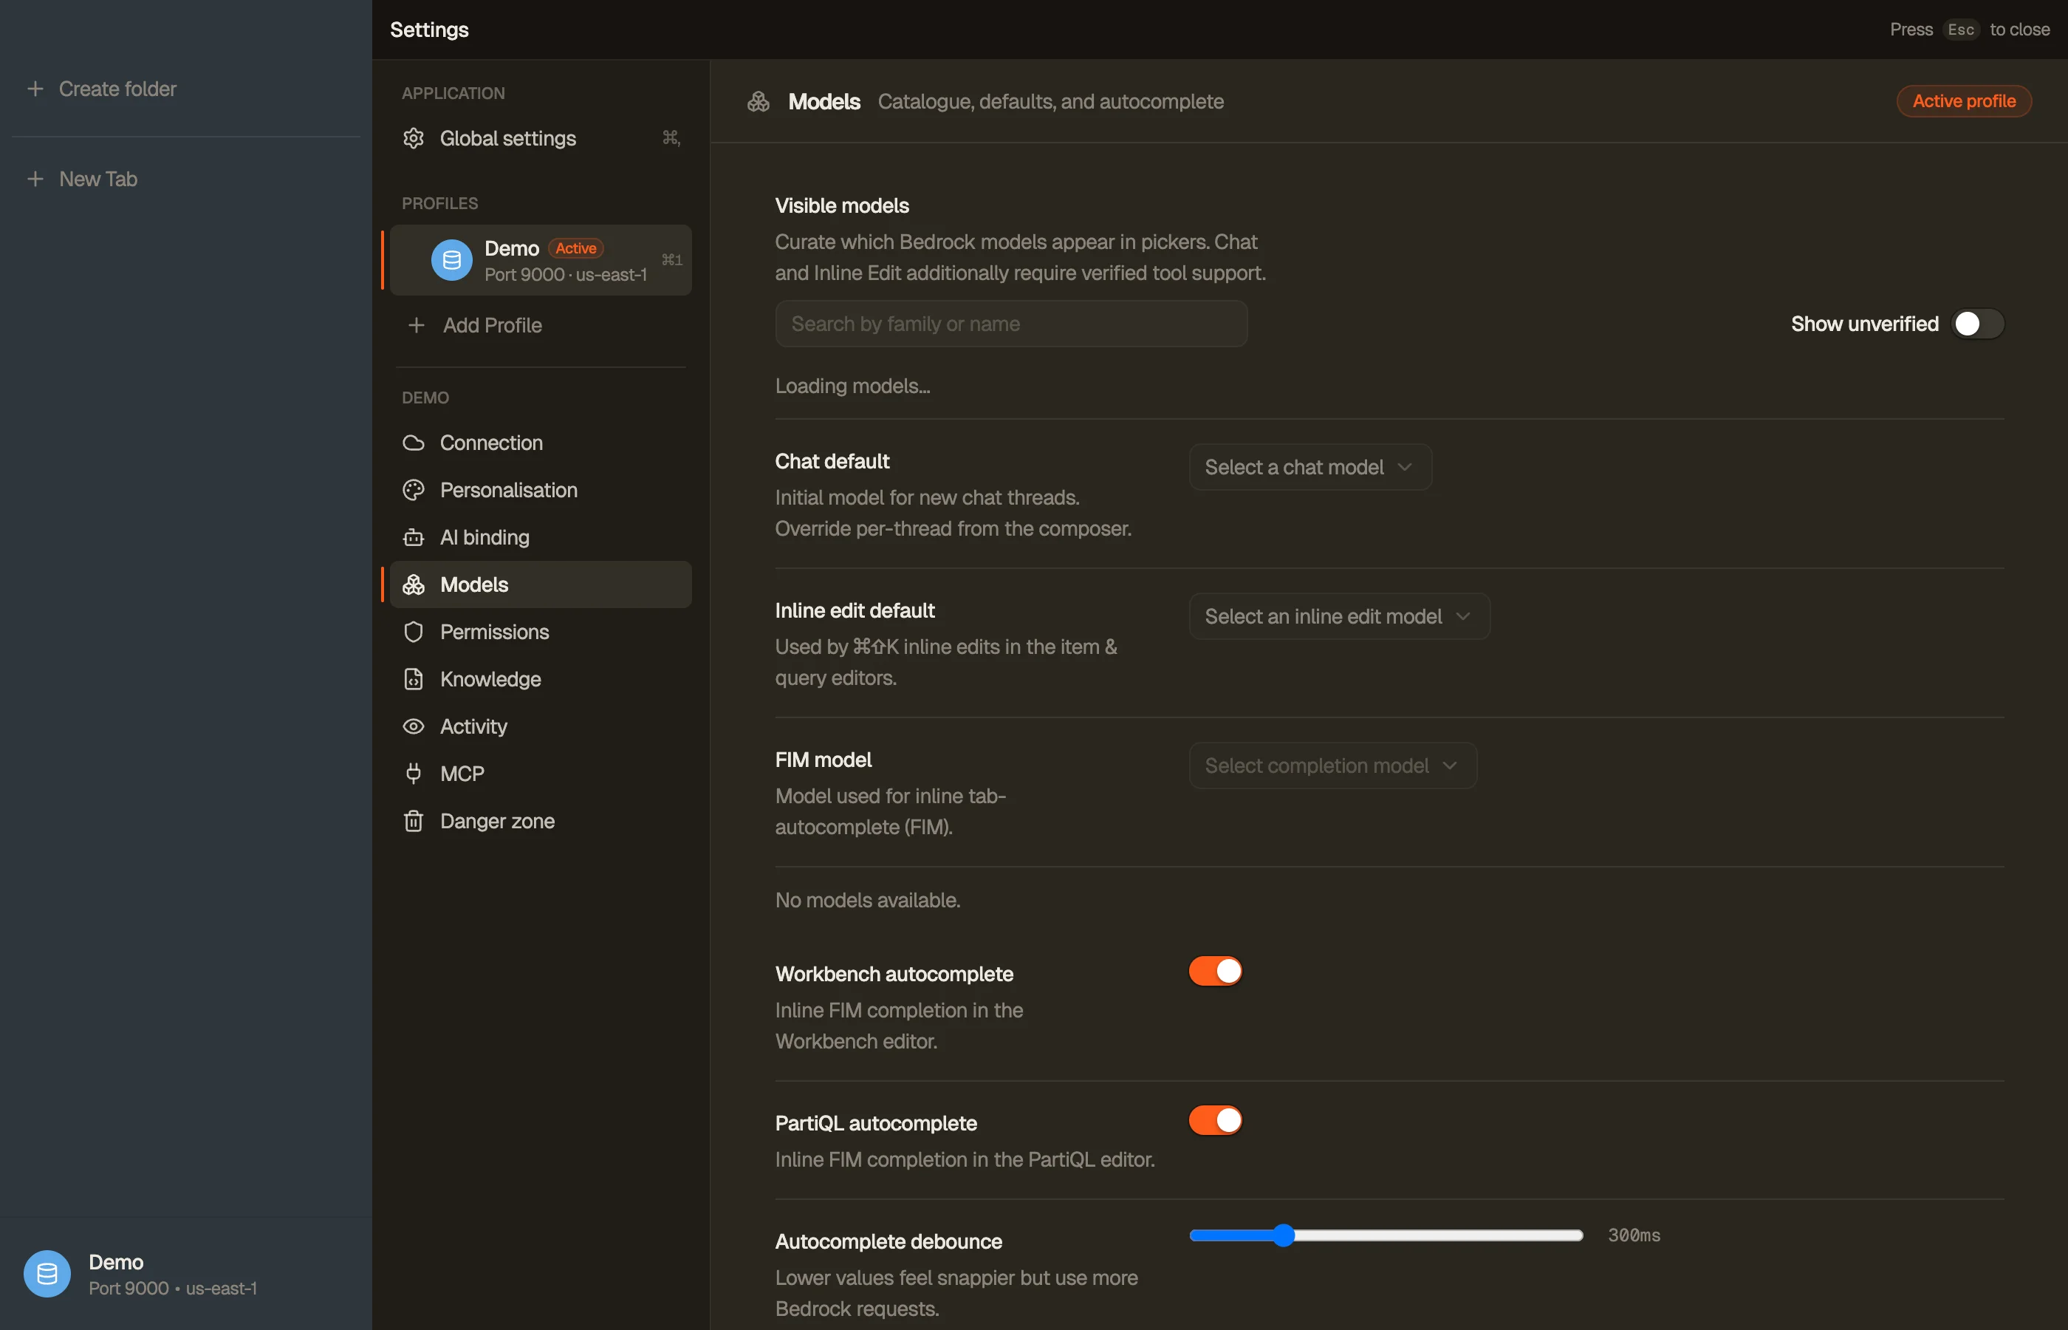Click the No models available. text
This screenshot has height=1330, width=2068.
tap(867, 900)
